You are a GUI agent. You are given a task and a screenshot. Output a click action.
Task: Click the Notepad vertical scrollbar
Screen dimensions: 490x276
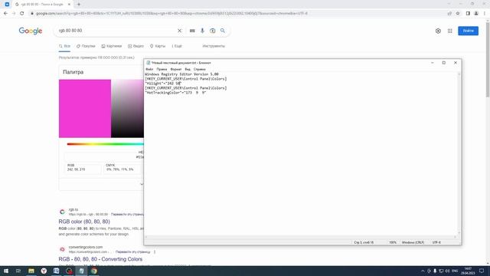pos(459,153)
